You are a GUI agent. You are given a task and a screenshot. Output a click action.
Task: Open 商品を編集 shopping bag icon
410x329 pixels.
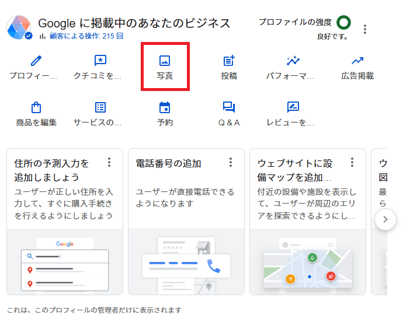(36, 107)
